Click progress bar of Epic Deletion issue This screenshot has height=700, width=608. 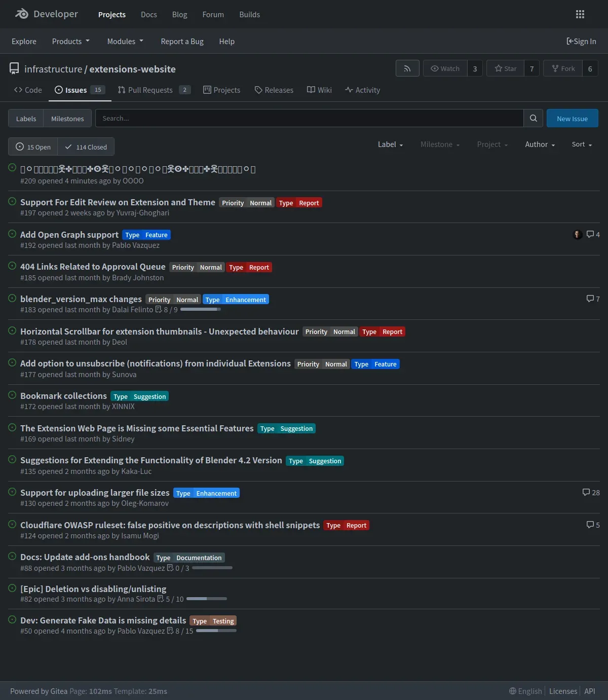pyautogui.click(x=207, y=599)
